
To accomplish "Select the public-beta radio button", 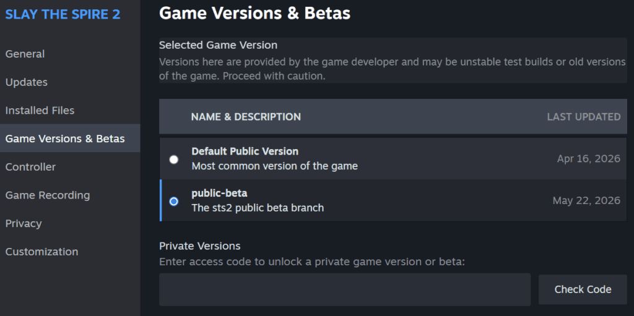I will click(174, 201).
